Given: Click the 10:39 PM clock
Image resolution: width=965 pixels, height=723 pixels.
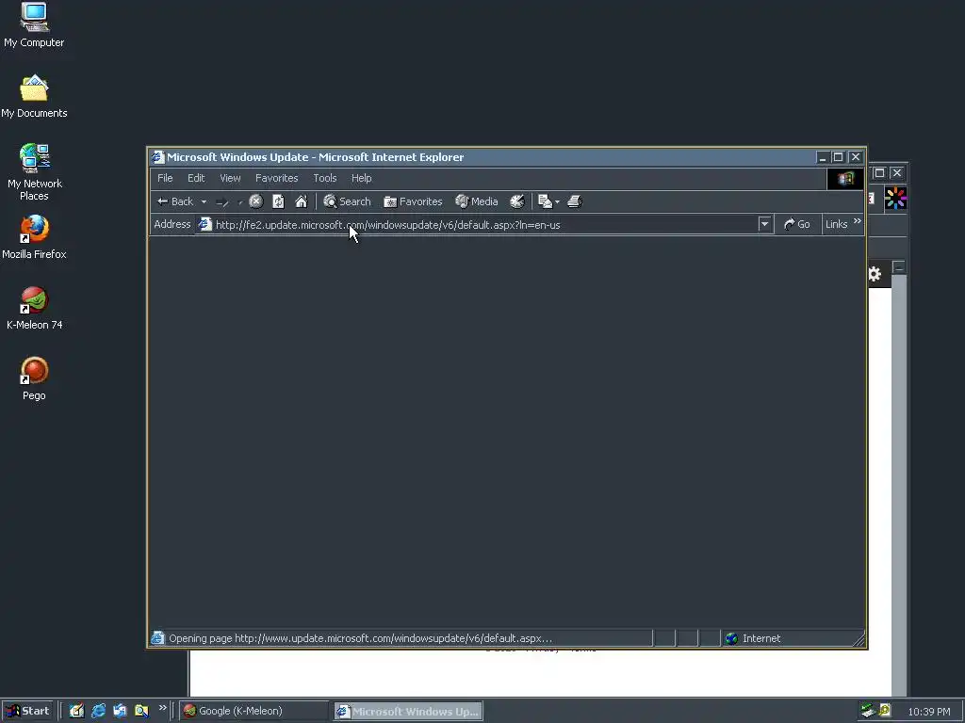Looking at the screenshot, I should tap(929, 712).
